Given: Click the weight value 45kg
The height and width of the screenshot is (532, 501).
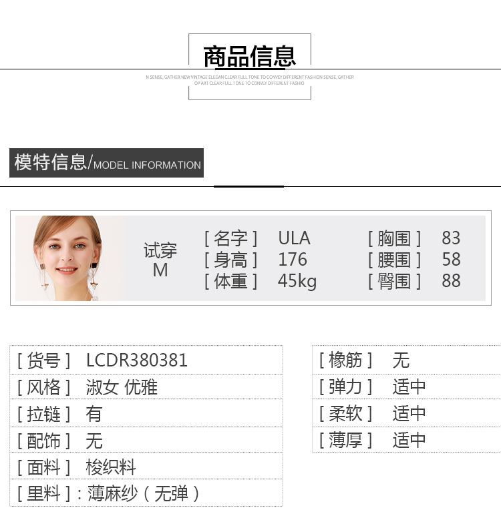Looking at the screenshot, I should [x=297, y=281].
